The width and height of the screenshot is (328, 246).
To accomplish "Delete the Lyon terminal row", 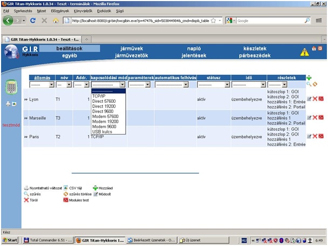I will pyautogui.click(x=315, y=99).
